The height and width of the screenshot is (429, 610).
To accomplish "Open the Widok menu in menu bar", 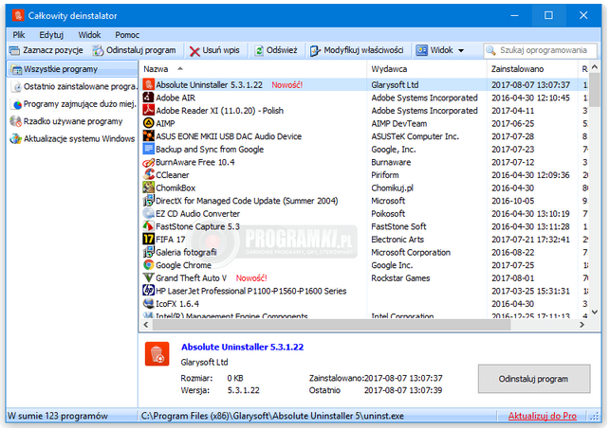I will (x=89, y=35).
